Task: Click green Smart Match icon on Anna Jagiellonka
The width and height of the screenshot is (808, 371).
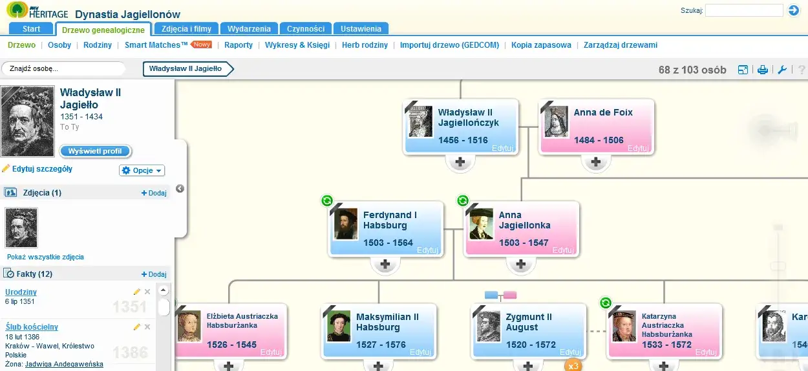Action: click(463, 201)
